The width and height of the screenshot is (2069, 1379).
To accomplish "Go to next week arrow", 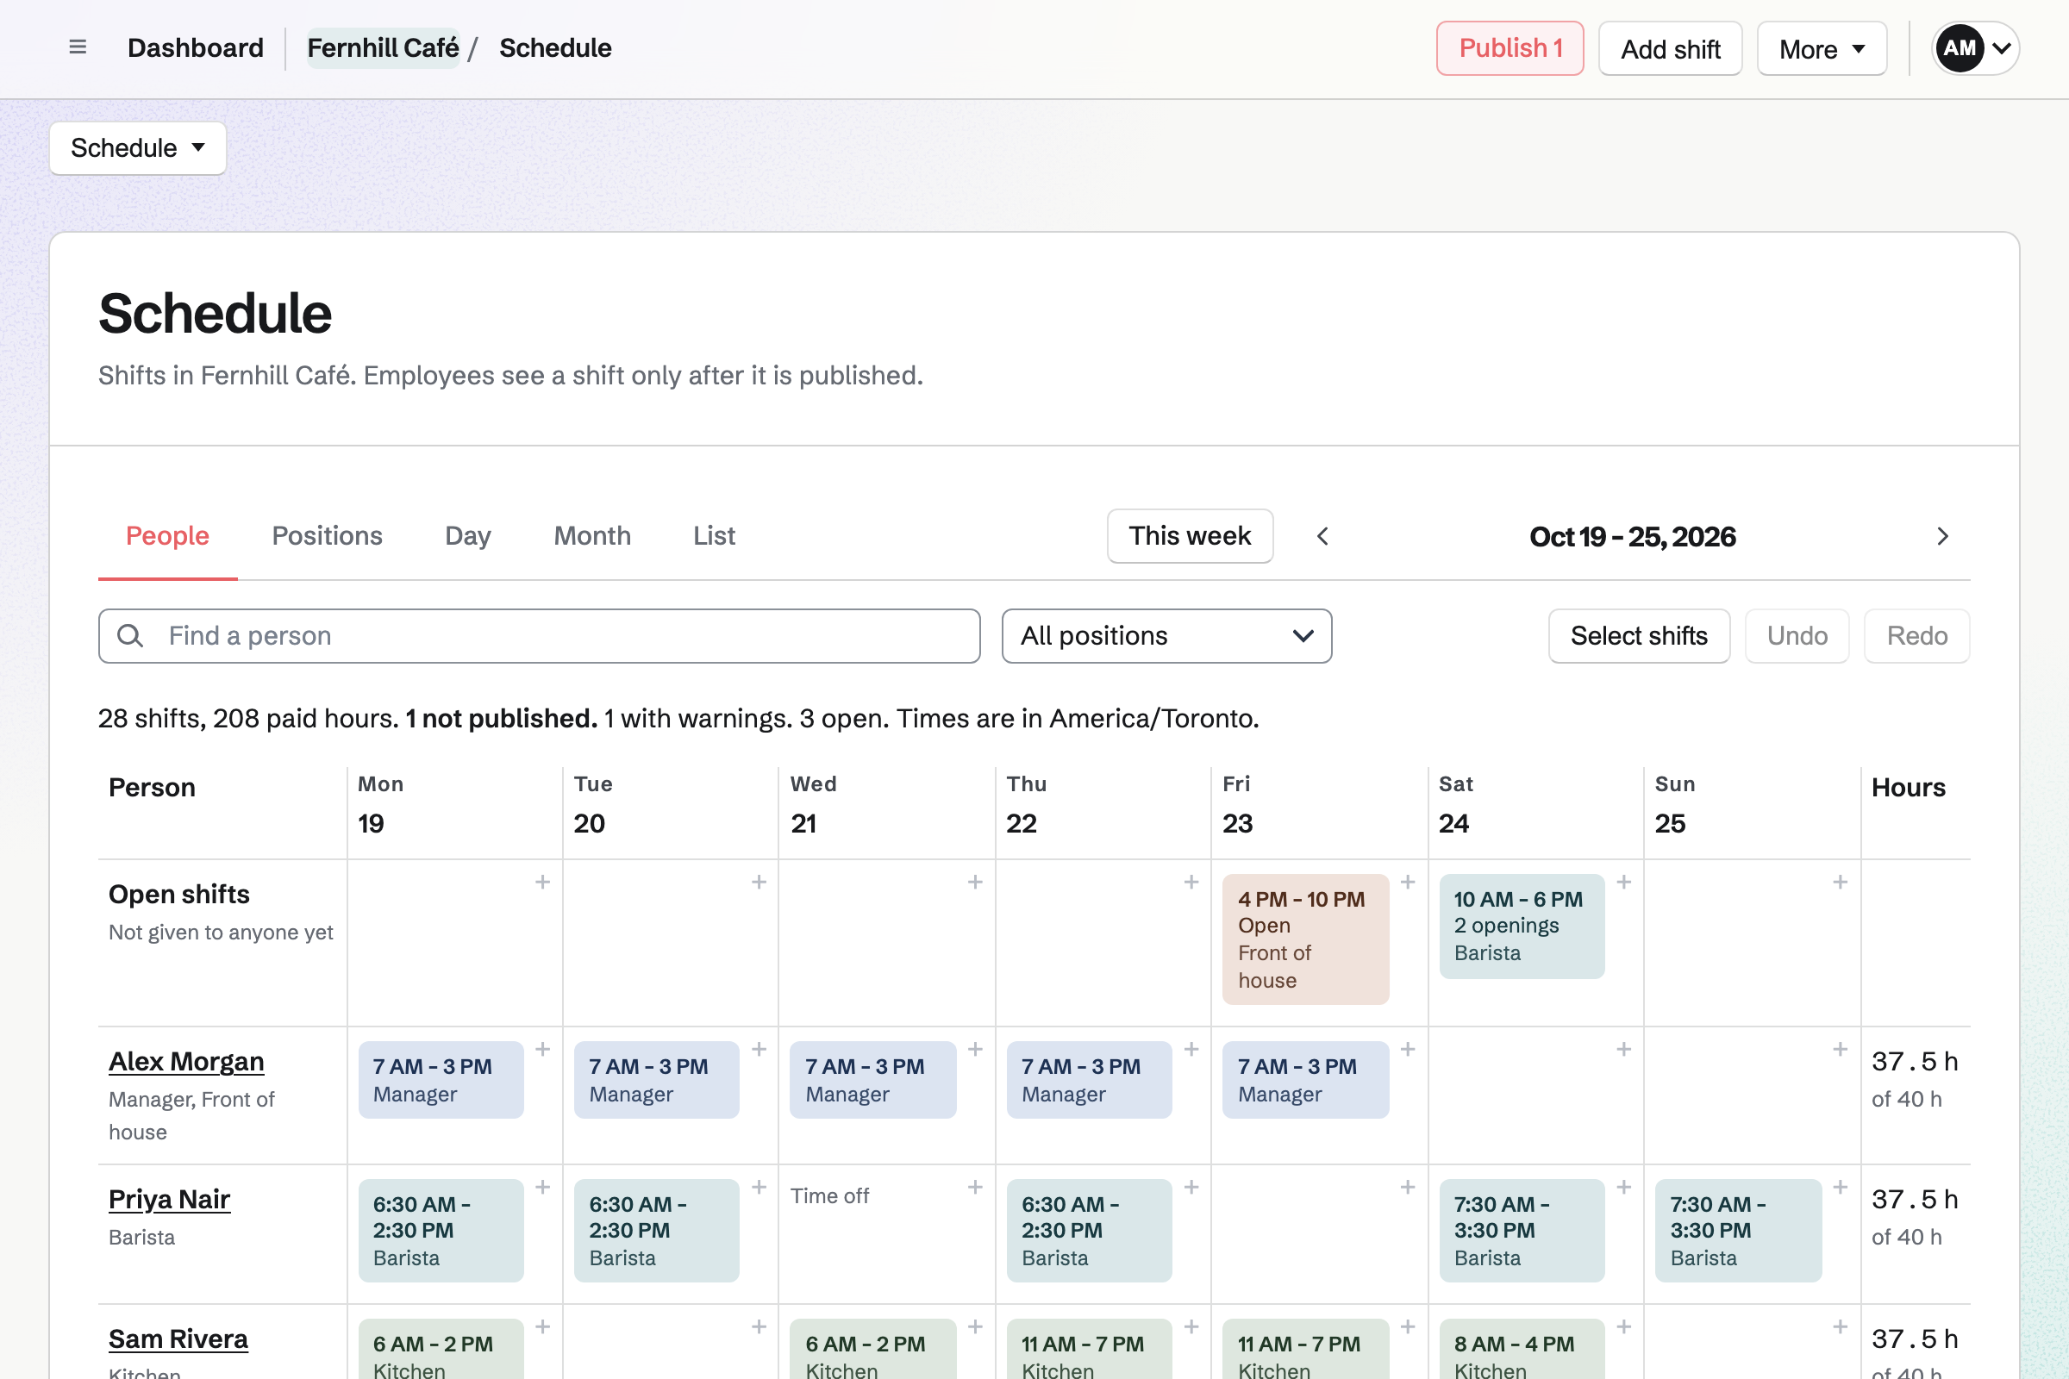I will pos(1942,536).
